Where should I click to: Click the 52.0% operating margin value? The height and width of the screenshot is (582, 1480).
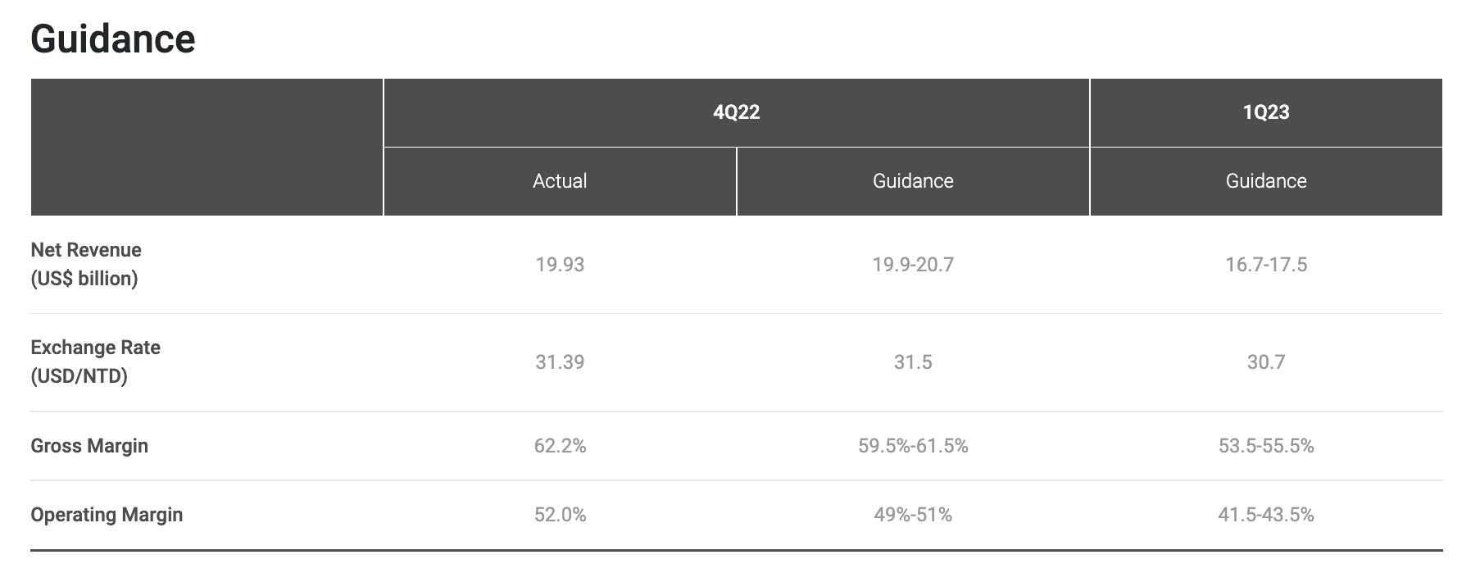(560, 515)
